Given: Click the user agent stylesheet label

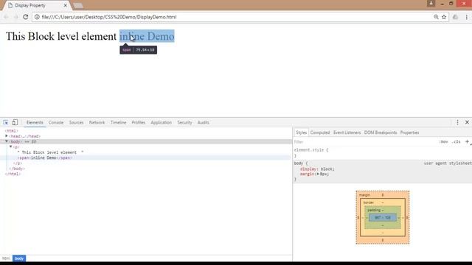Looking at the screenshot, I should pos(448,163).
